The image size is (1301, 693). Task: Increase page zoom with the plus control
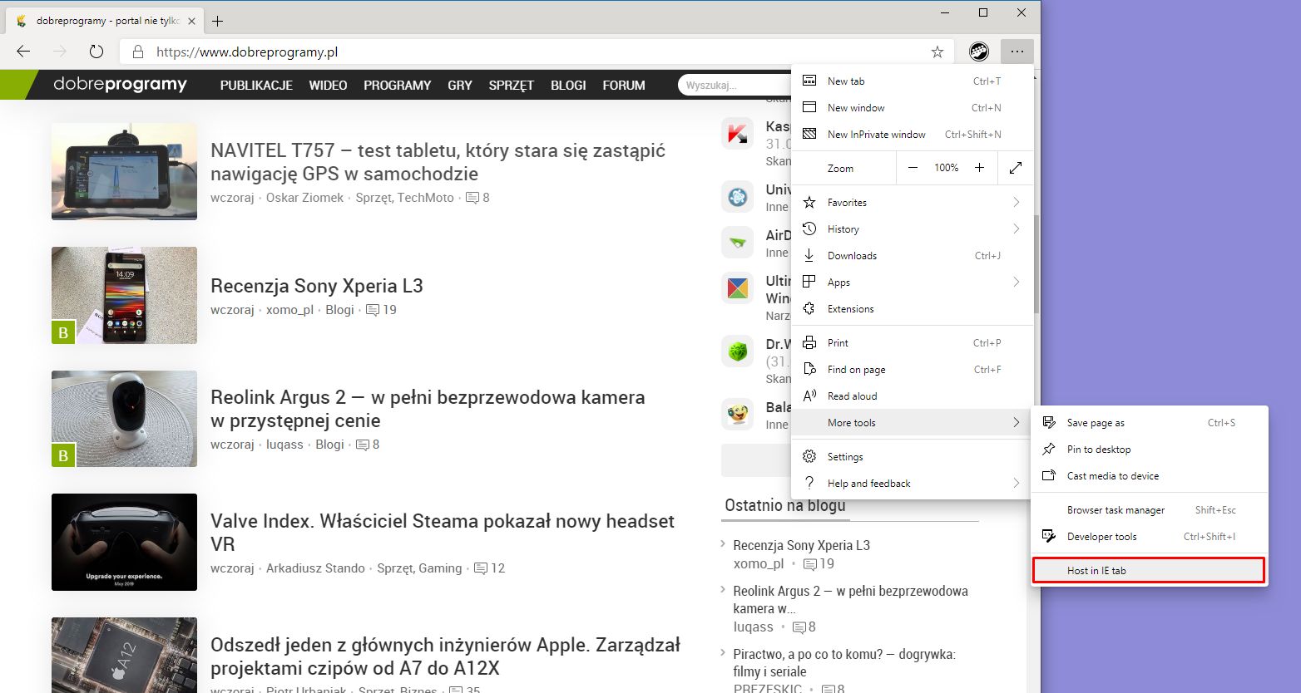click(980, 167)
